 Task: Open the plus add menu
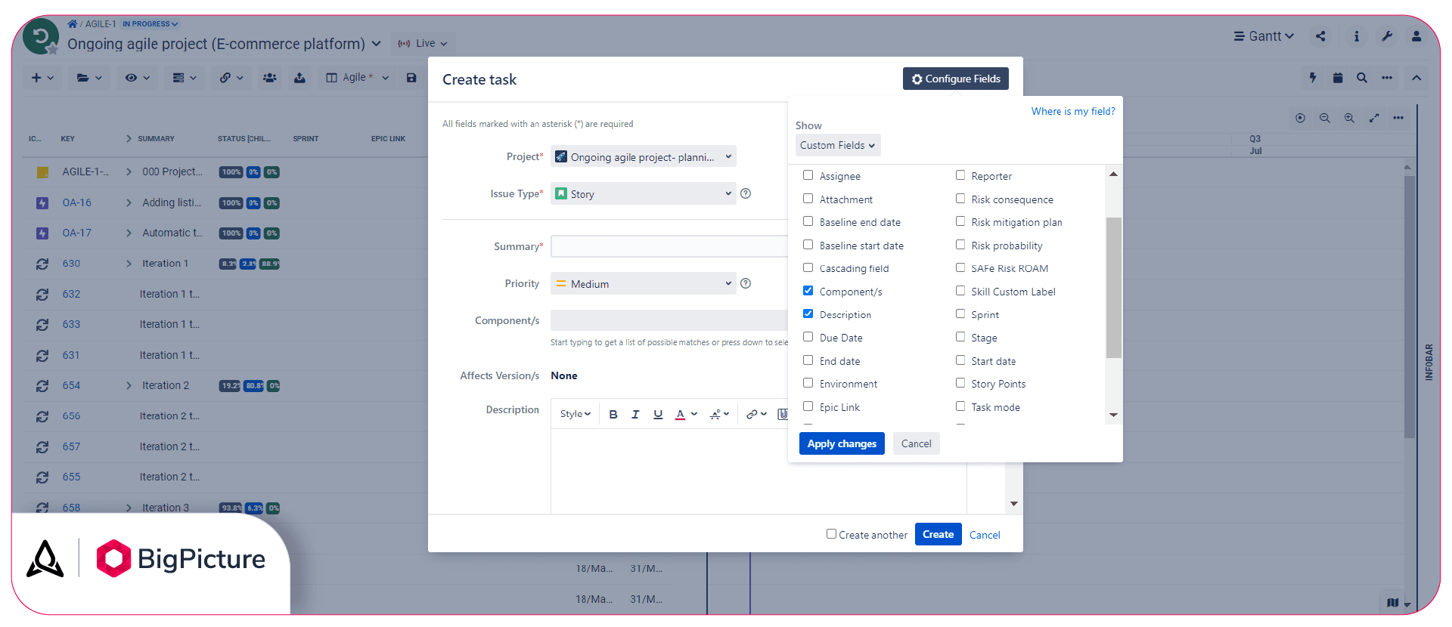click(x=42, y=78)
